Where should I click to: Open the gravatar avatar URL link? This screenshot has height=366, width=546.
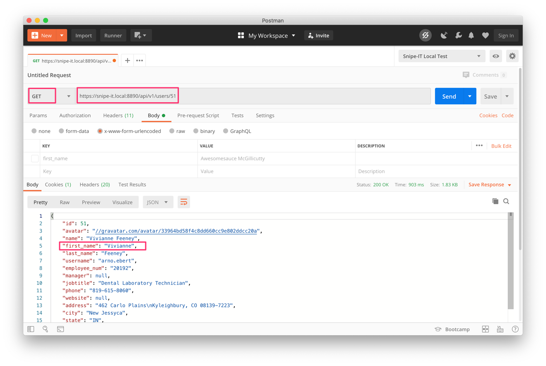click(176, 231)
